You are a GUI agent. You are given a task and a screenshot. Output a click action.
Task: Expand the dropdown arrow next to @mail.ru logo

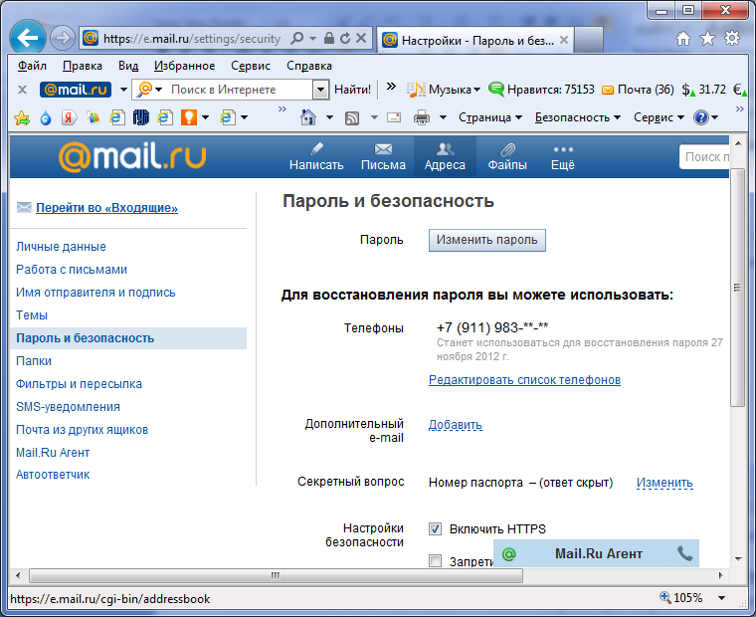coord(123,90)
